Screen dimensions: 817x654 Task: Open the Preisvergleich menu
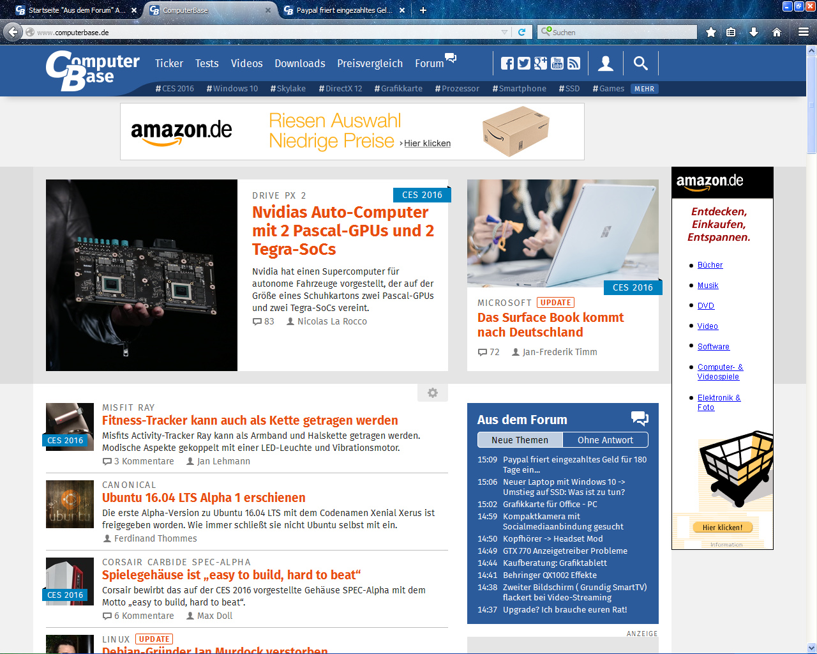(370, 63)
